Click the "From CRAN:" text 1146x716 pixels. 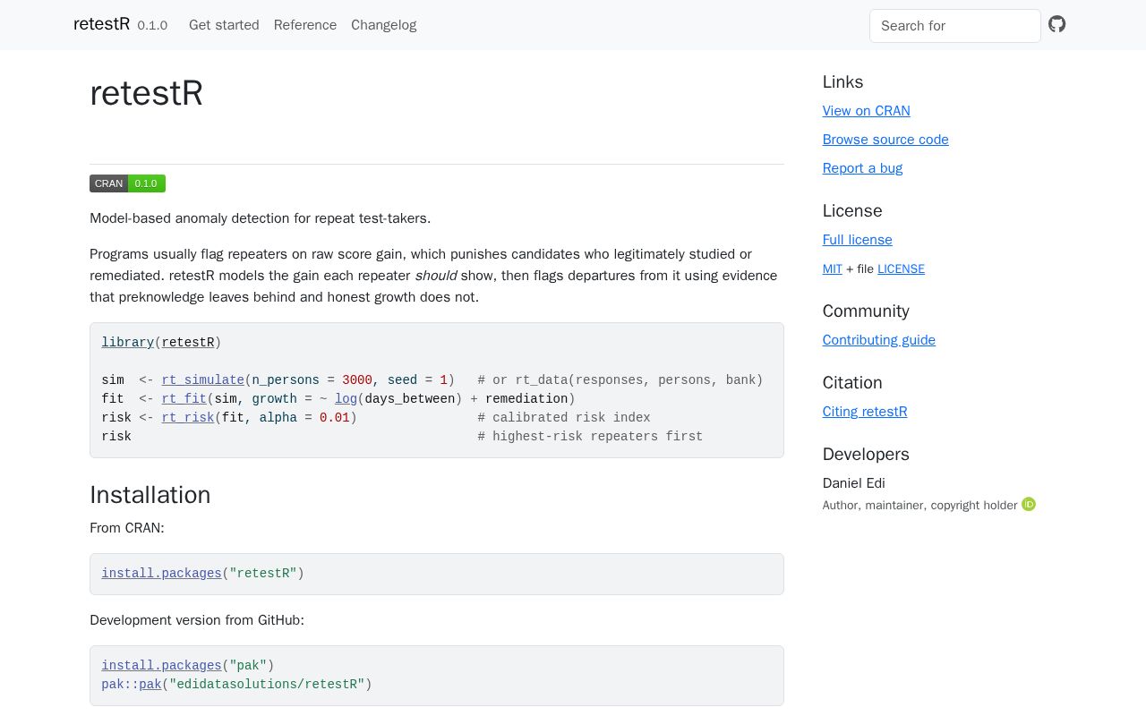click(x=127, y=528)
